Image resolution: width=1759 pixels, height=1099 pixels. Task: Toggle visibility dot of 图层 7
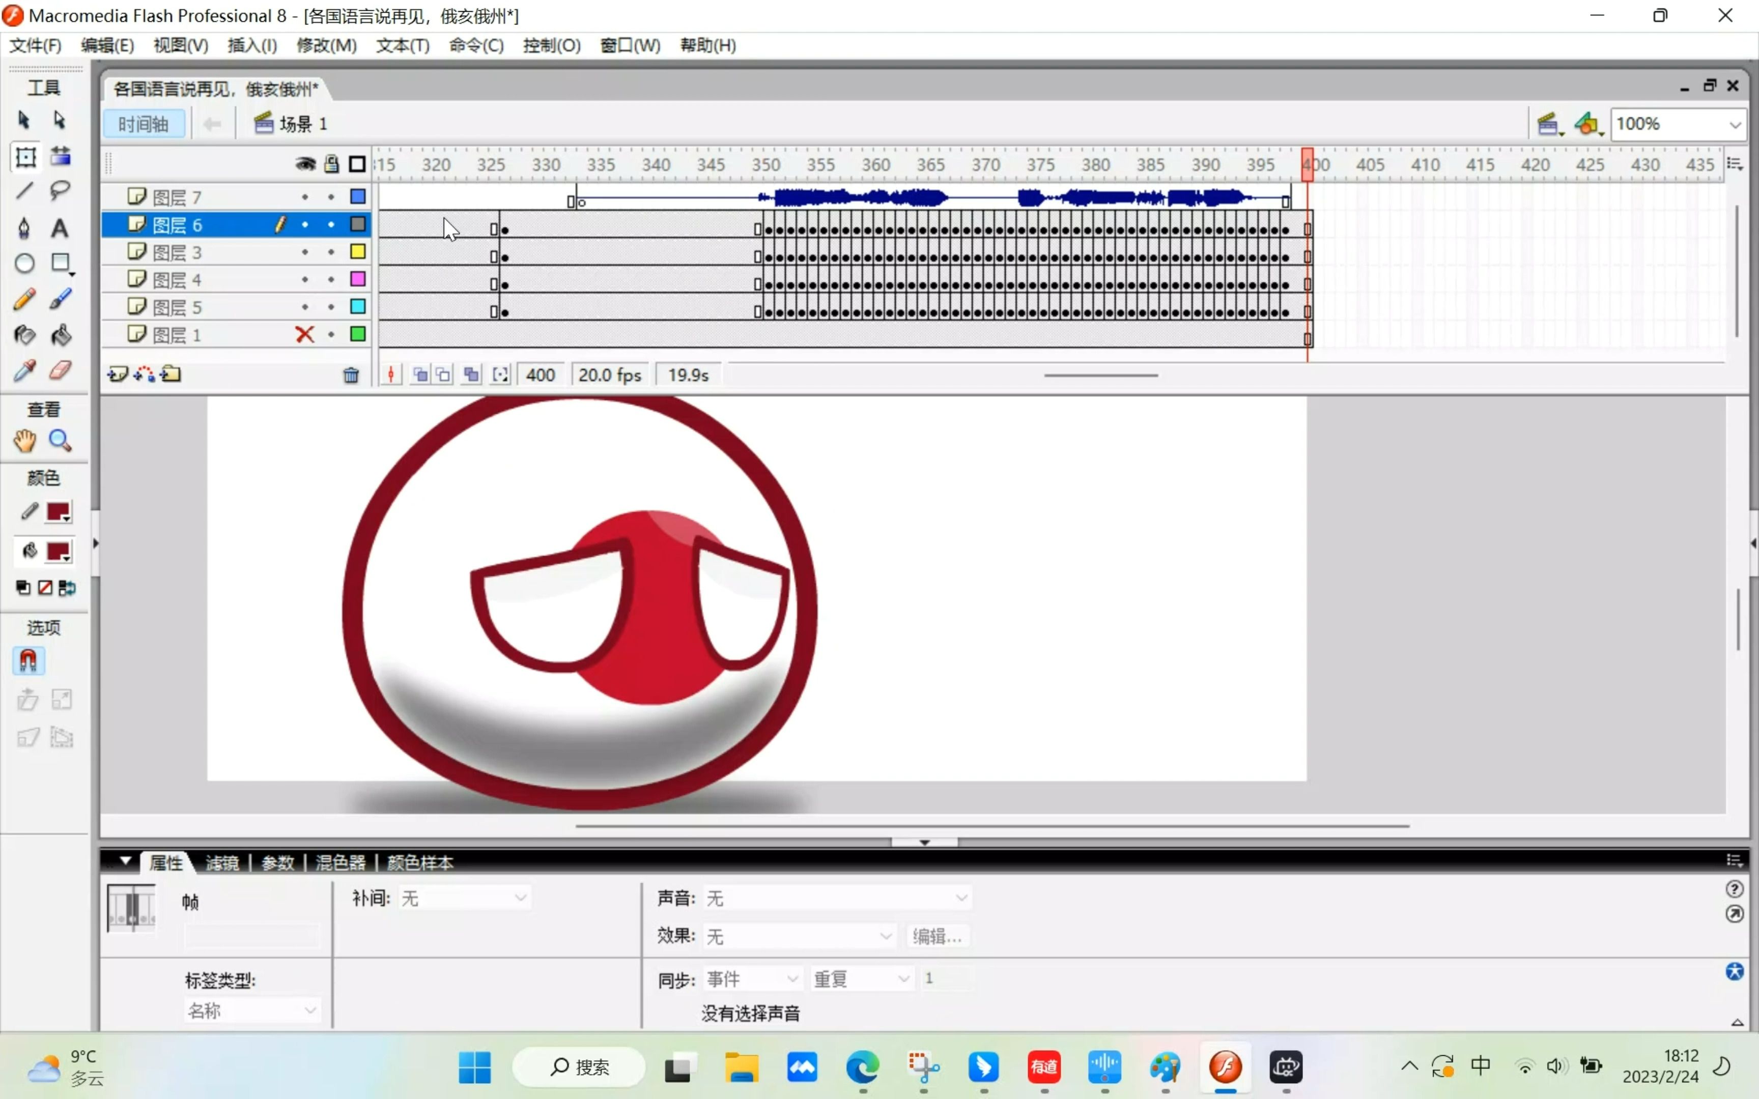coord(304,197)
